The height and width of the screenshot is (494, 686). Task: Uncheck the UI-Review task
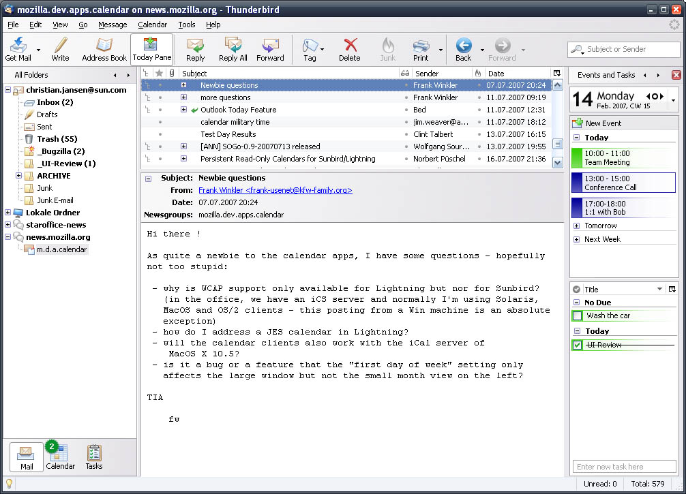click(x=578, y=345)
